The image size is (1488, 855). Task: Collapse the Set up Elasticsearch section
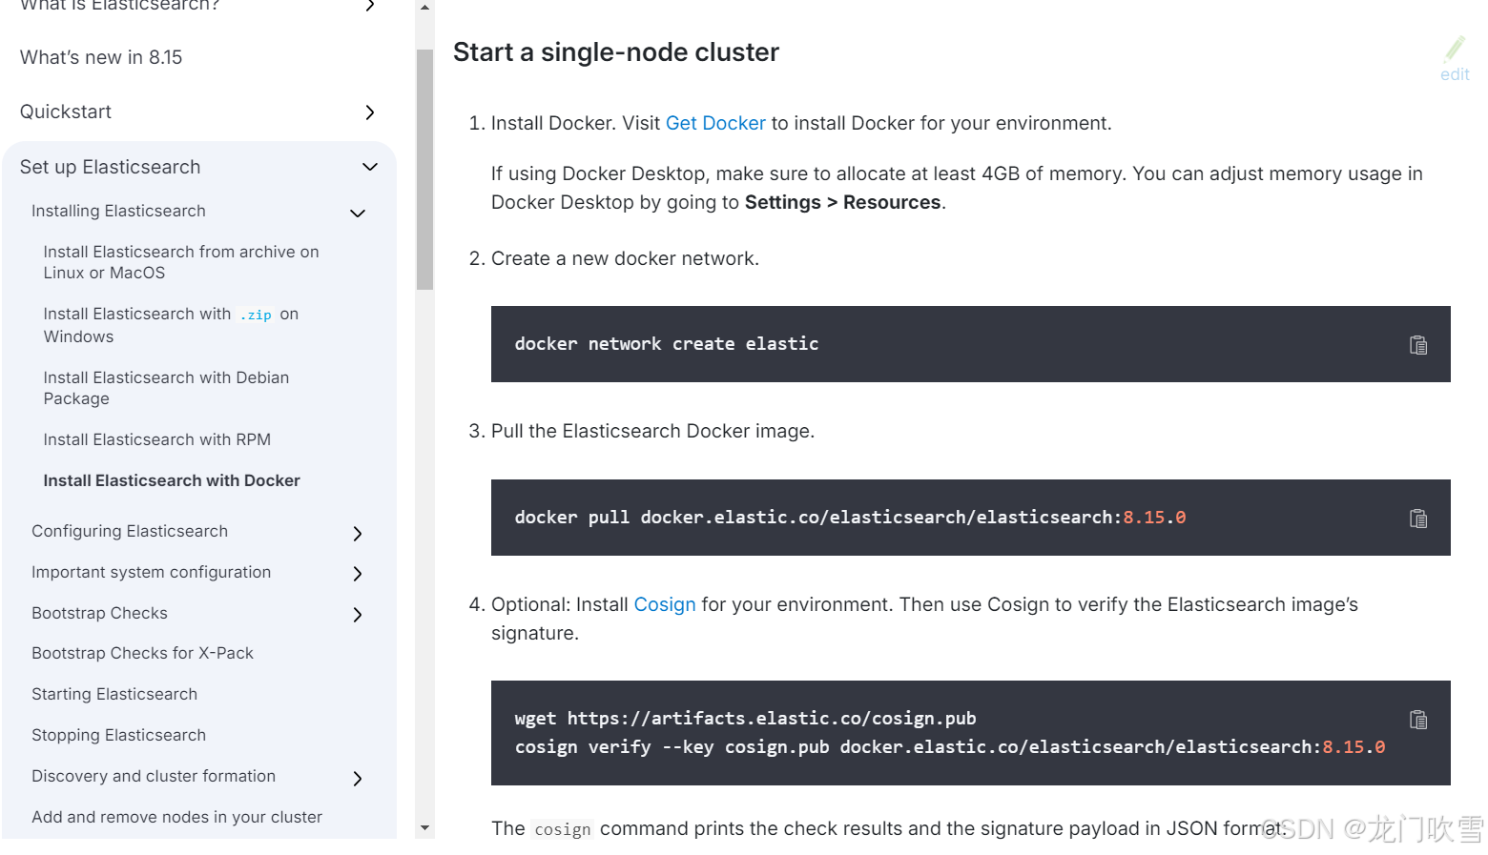click(x=370, y=167)
